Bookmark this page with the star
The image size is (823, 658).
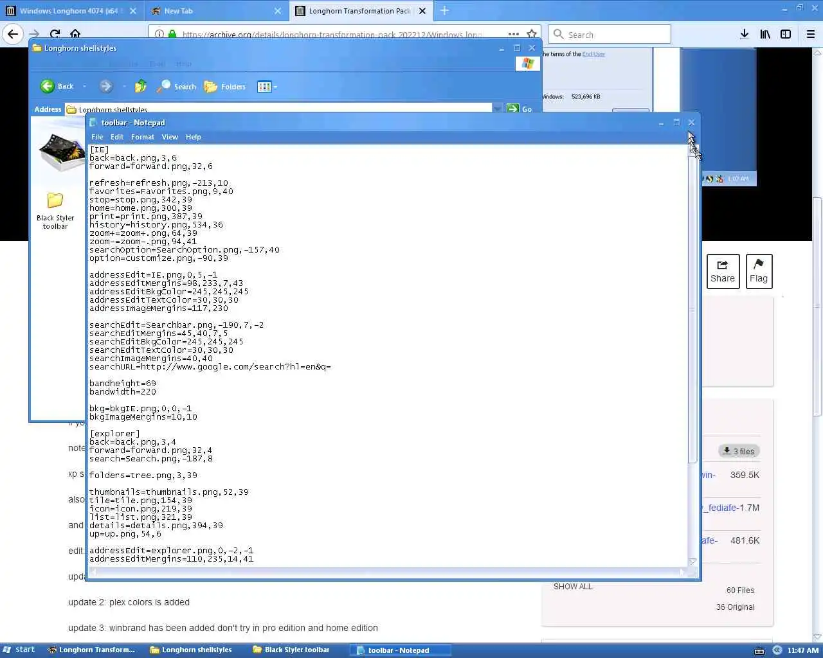(x=532, y=34)
